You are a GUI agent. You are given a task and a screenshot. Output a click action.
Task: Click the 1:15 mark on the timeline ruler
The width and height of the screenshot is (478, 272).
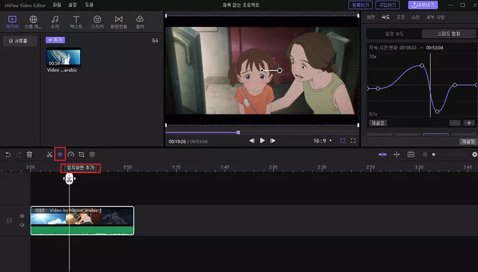coord(176,167)
